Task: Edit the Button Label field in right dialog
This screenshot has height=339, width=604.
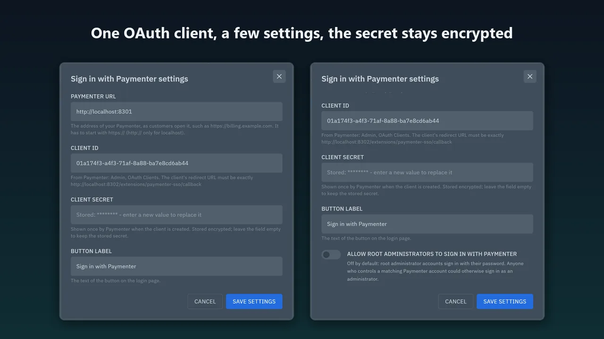Action: 427,224
